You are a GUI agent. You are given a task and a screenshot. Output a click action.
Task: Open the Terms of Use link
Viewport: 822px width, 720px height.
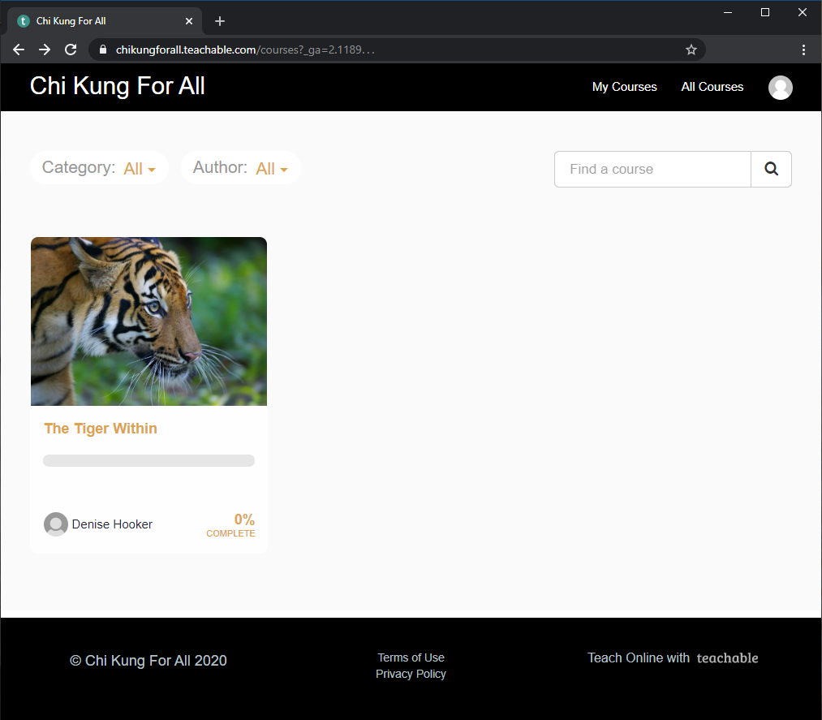coord(411,657)
